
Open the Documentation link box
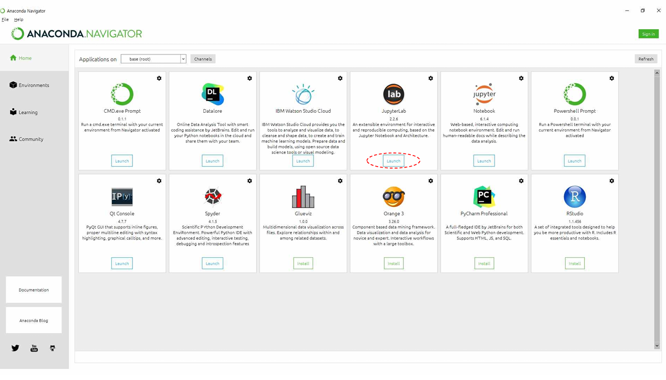(34, 290)
